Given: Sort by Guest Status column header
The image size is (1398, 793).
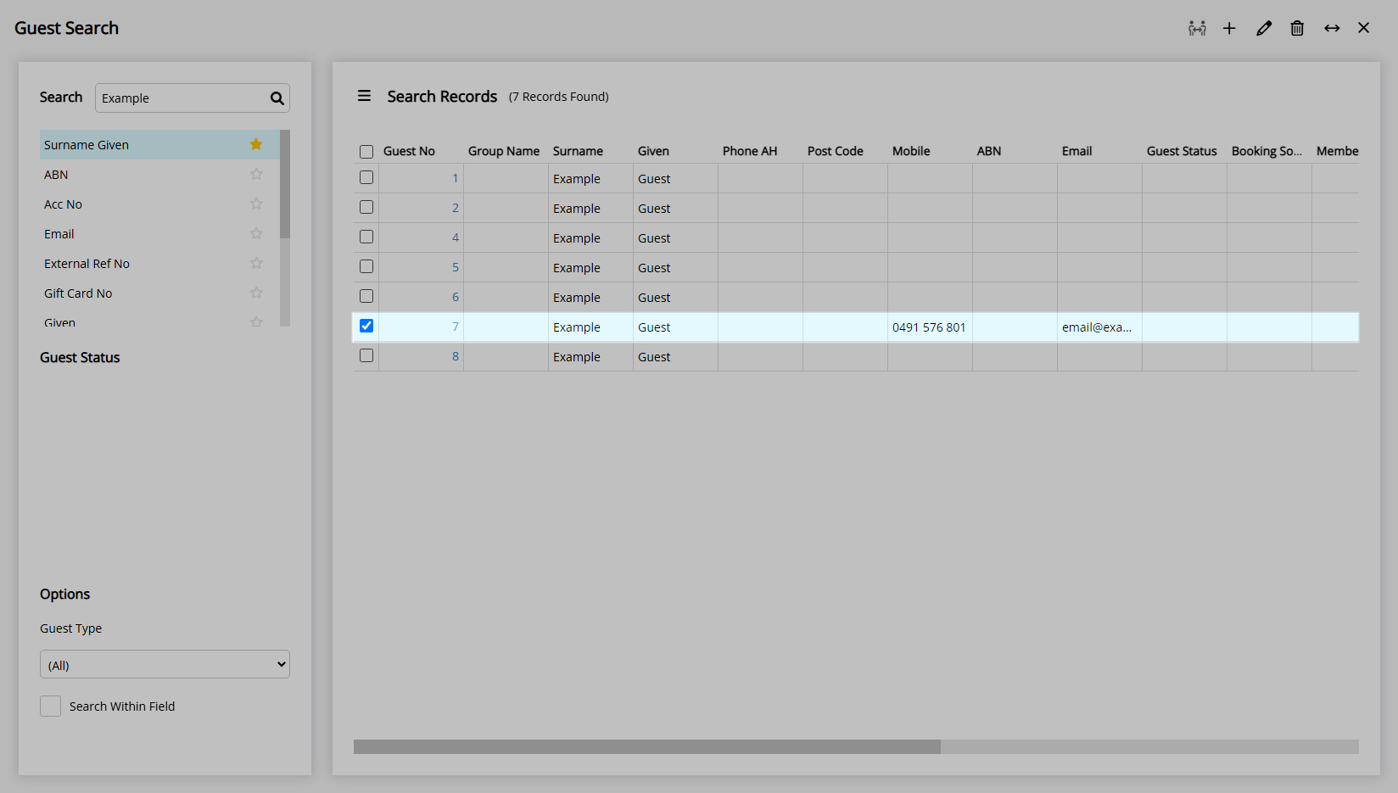Looking at the screenshot, I should click(x=1182, y=151).
